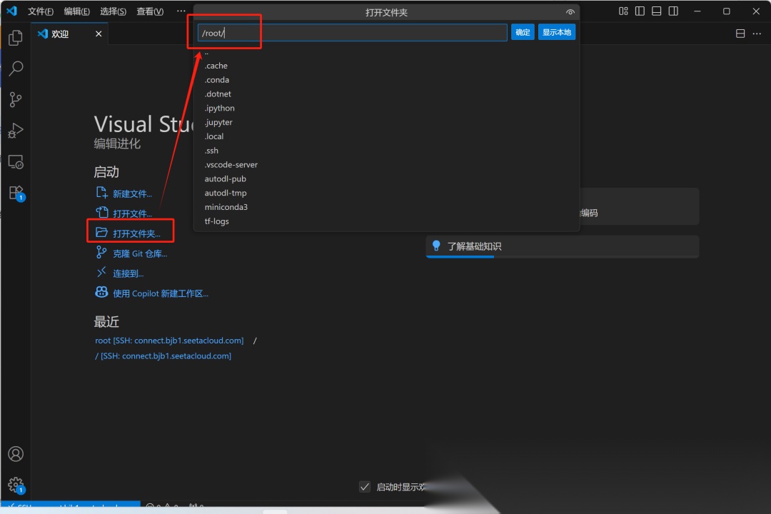The height and width of the screenshot is (514, 771).
Task: Select the .jupyter folder
Action: coord(386,123)
